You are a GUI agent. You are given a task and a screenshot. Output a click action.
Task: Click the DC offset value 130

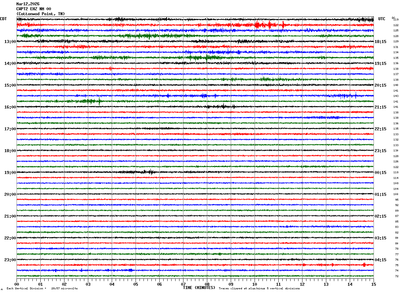(x=396, y=151)
